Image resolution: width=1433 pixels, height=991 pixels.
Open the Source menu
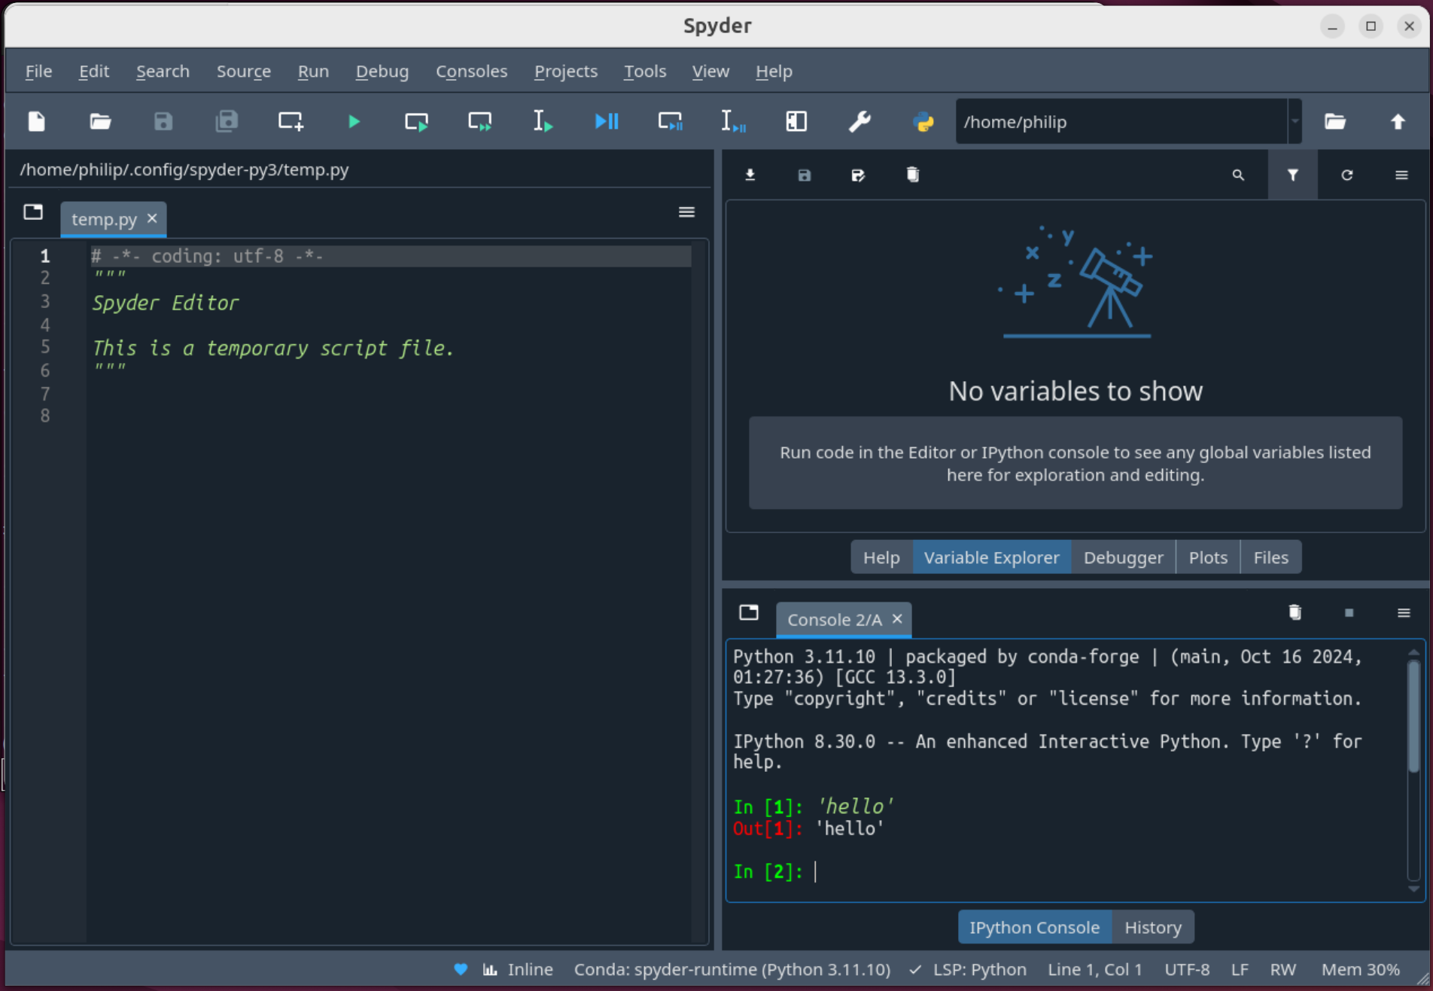pos(244,71)
